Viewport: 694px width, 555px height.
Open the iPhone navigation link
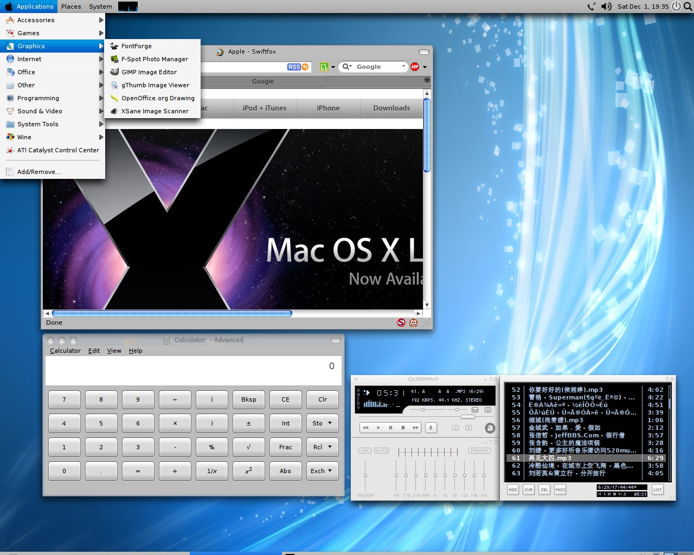[x=328, y=108]
